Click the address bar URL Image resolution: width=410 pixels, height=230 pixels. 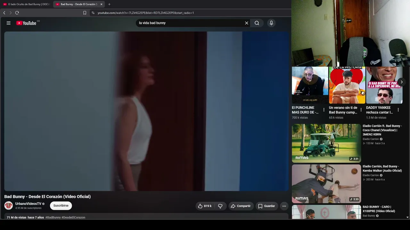(146, 13)
